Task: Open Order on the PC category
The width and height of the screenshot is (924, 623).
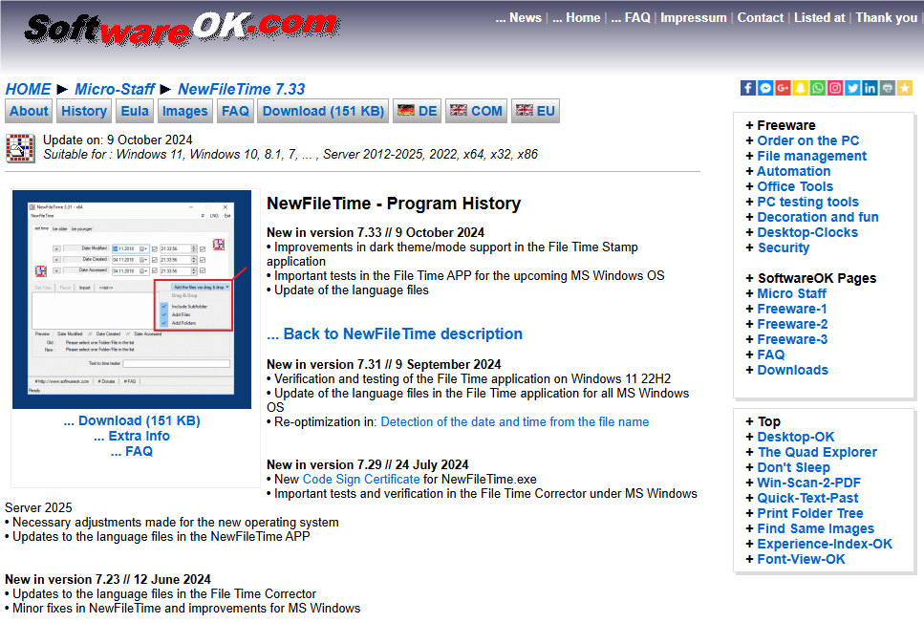Action: (808, 140)
